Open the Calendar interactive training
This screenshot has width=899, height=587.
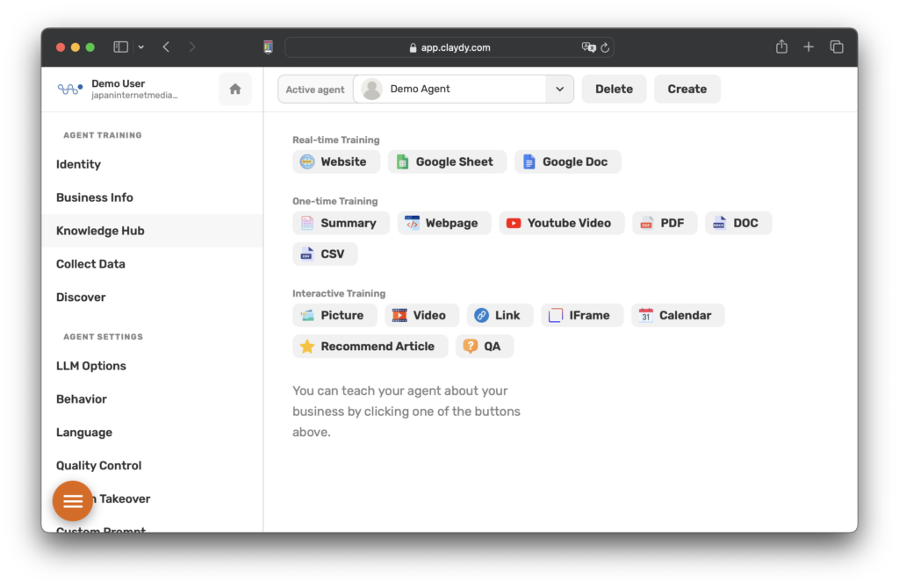(677, 315)
